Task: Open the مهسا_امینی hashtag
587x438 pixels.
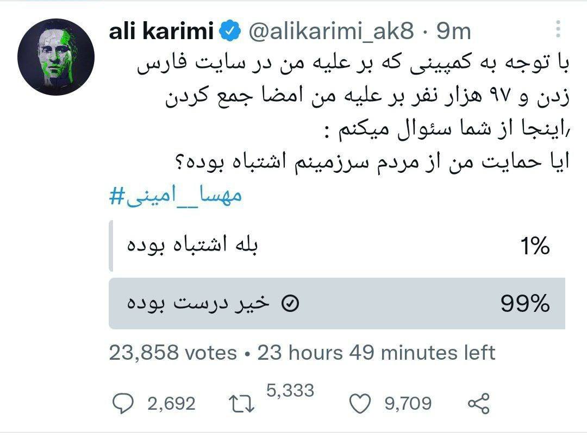Action: (x=176, y=196)
